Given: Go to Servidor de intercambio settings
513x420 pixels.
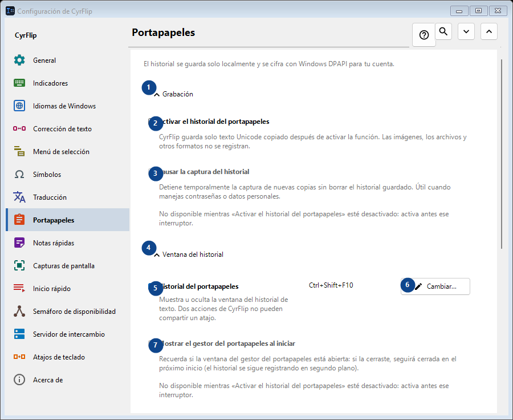Looking at the screenshot, I should (68, 334).
